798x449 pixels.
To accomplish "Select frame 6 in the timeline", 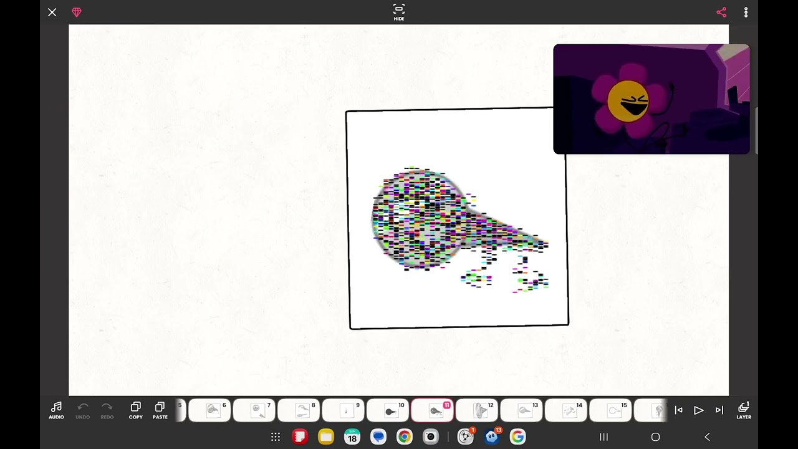I will click(x=209, y=410).
